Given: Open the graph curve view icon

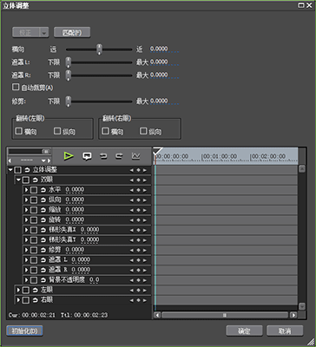Looking at the screenshot, I should [x=135, y=156].
